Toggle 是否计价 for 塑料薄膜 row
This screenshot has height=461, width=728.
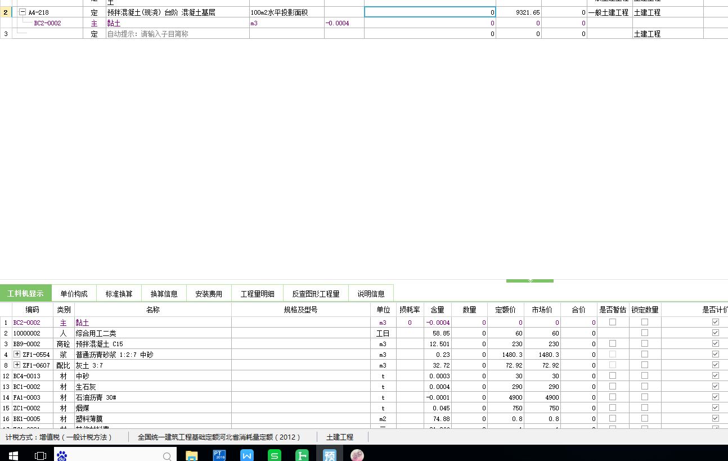[716, 418]
